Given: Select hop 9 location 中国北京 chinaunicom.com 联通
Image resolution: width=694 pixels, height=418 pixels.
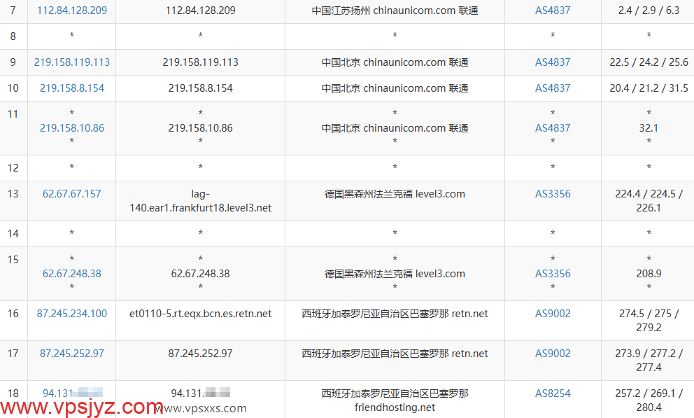Looking at the screenshot, I should 395,62.
